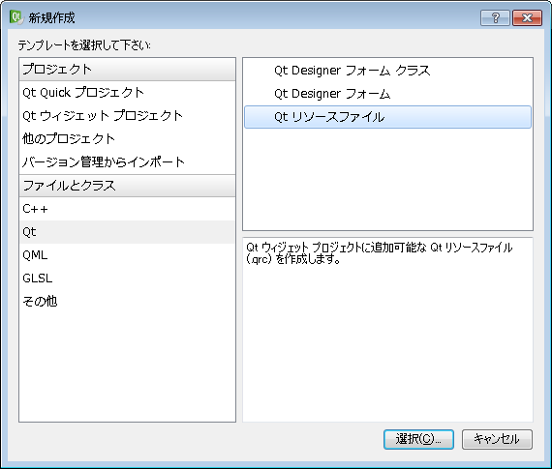Choose the QML category
The width and height of the screenshot is (552, 469).
click(127, 255)
